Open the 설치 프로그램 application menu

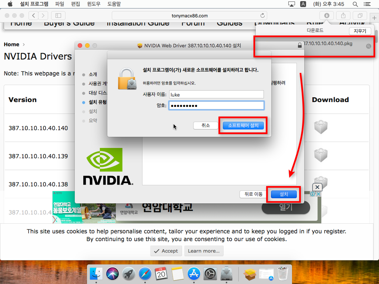[x=34, y=4]
